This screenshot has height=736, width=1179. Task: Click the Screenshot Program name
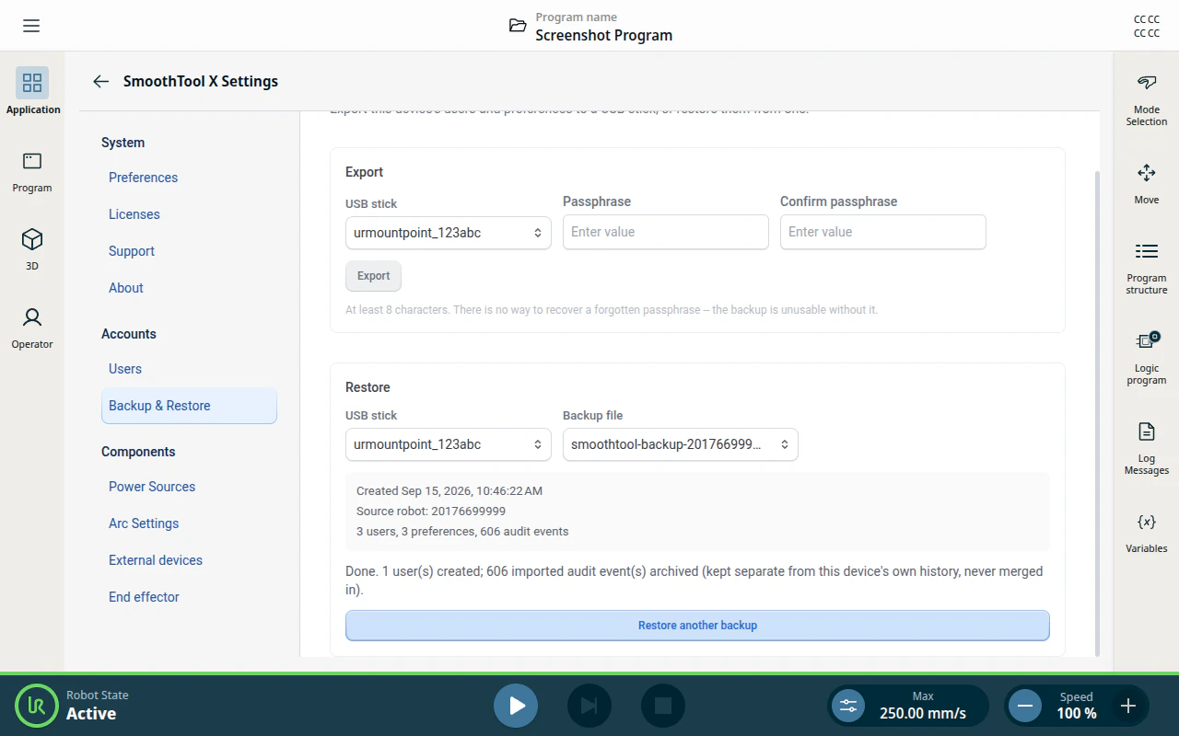604,35
